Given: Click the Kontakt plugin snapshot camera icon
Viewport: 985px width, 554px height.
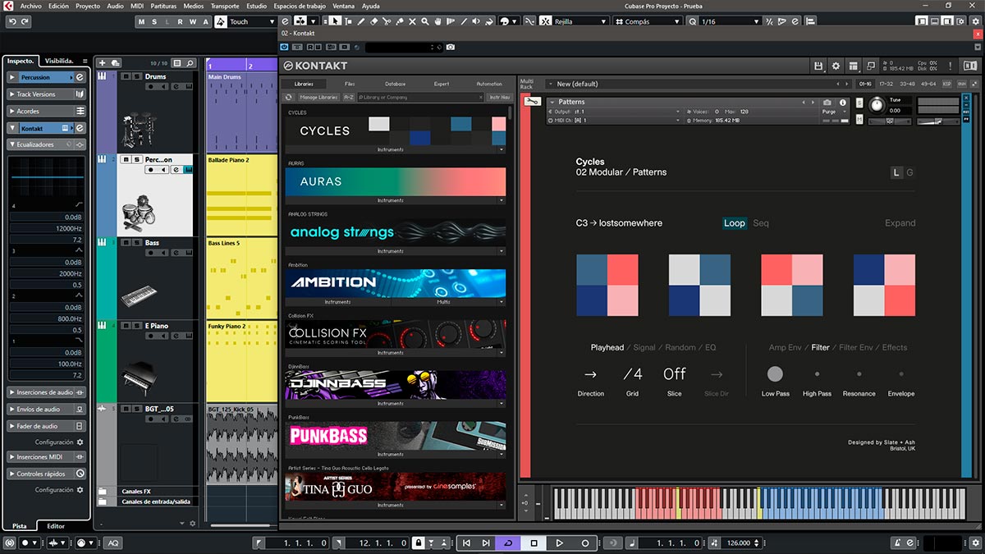Looking at the screenshot, I should 450,48.
